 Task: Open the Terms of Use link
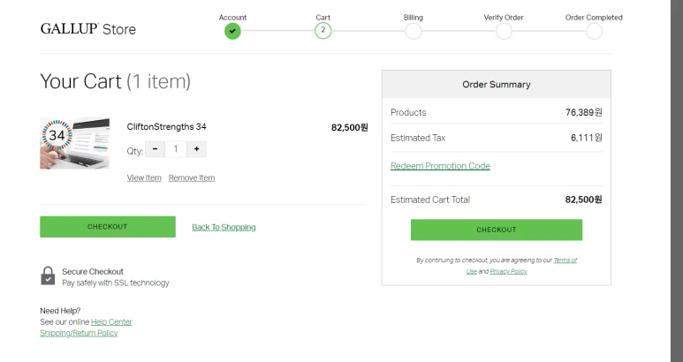click(565, 260)
